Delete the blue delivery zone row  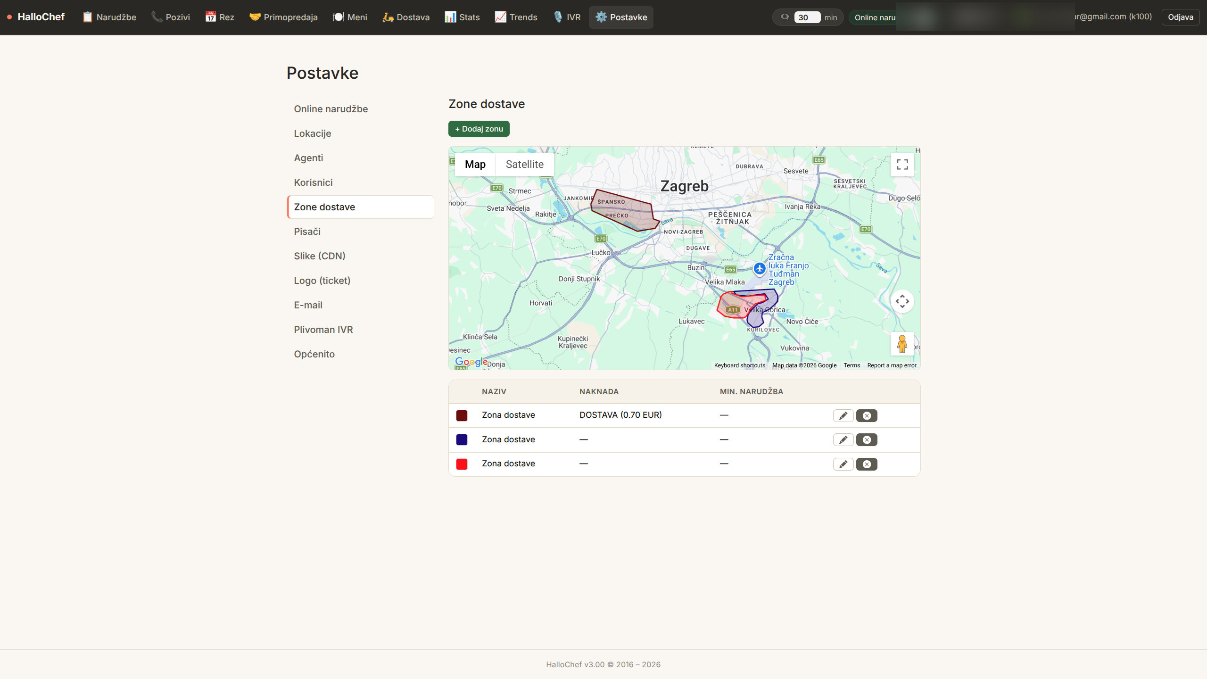pyautogui.click(x=867, y=440)
